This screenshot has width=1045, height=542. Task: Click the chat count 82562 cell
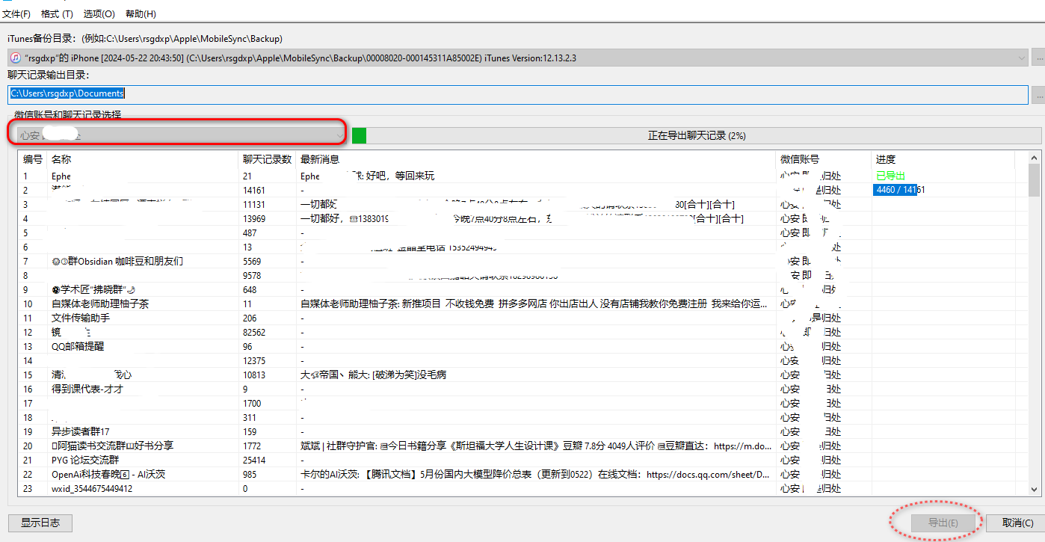[254, 332]
